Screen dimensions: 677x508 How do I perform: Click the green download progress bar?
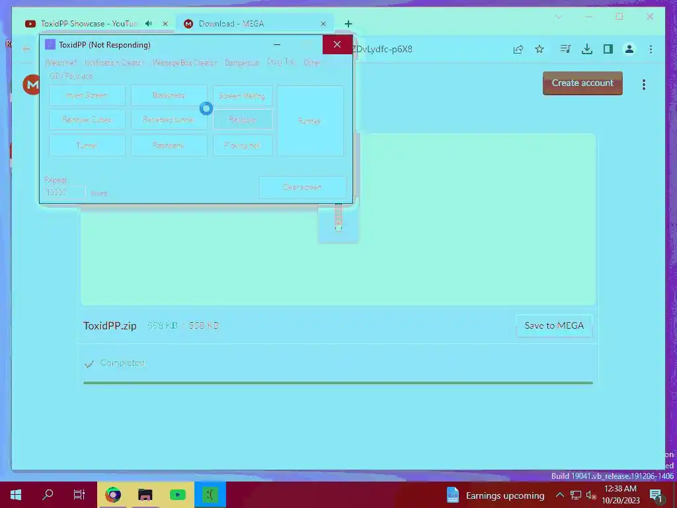coord(338,383)
